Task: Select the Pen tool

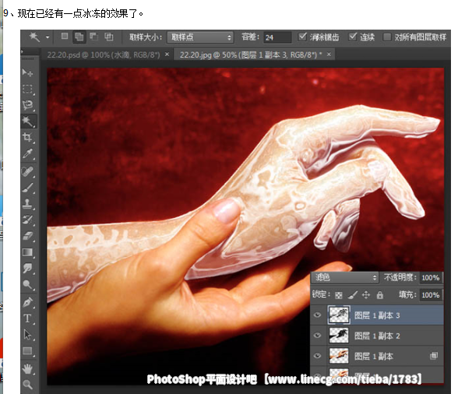Action: tap(27, 302)
